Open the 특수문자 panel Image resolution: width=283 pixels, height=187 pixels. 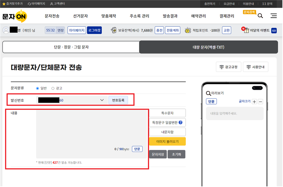coord(167,113)
